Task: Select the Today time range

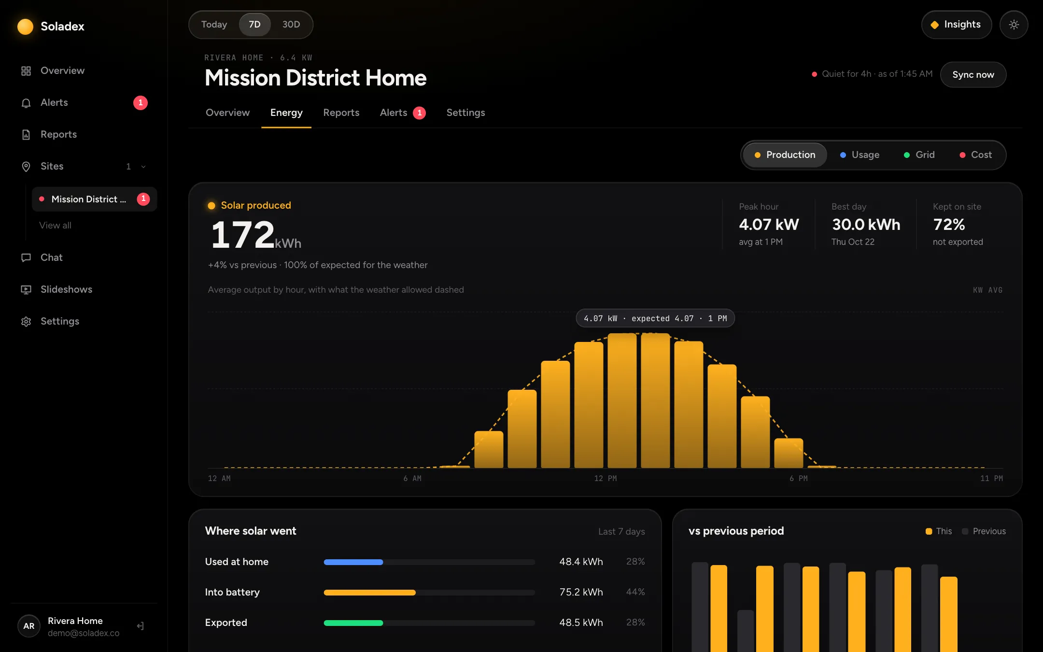Action: [214, 25]
